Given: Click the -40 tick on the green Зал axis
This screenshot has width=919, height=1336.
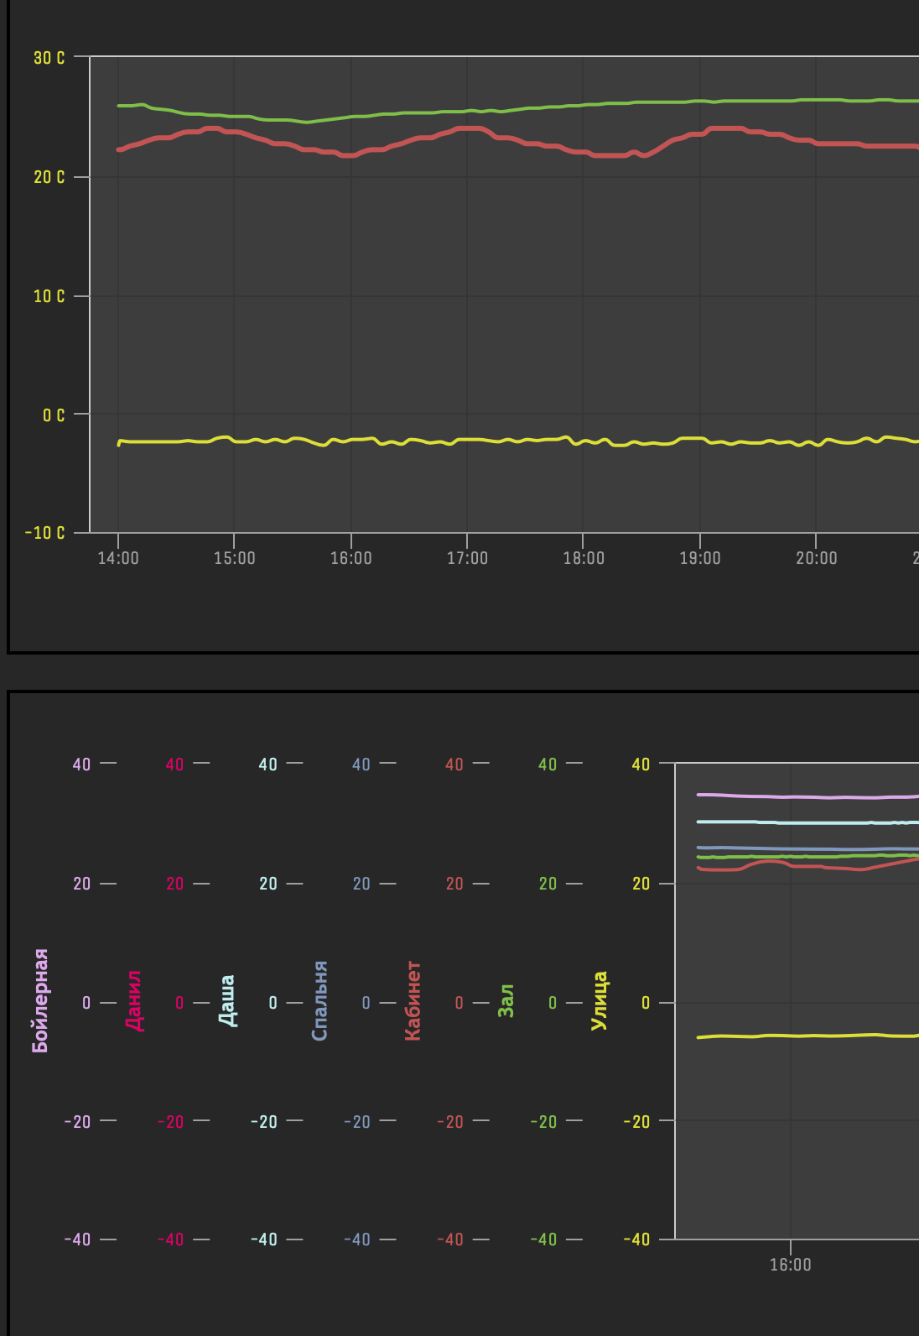Looking at the screenshot, I should pyautogui.click(x=543, y=1239).
